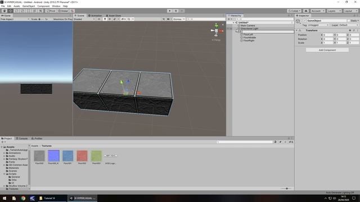Open the Collab dropdown
Image resolution: width=360 pixels, height=202 pixels.
294,11
